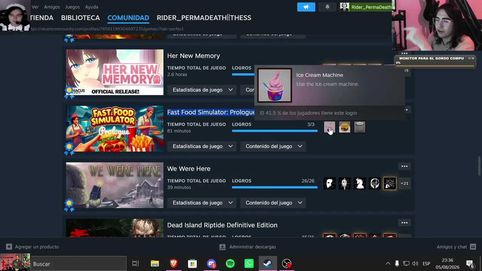
Task: Click the Ice Cream Machine achievement icon
Action: point(329,127)
